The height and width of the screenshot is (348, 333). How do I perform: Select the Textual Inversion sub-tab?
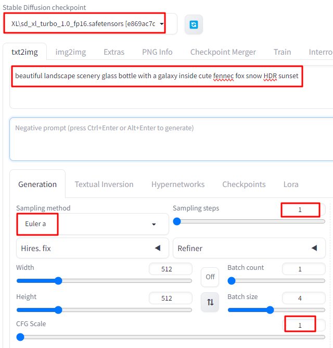point(104,184)
